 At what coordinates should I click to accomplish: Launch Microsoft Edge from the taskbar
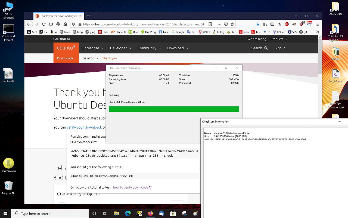[128, 214]
